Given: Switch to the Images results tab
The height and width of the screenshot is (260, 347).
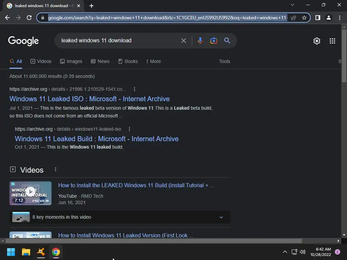Looking at the screenshot, I should [x=71, y=61].
